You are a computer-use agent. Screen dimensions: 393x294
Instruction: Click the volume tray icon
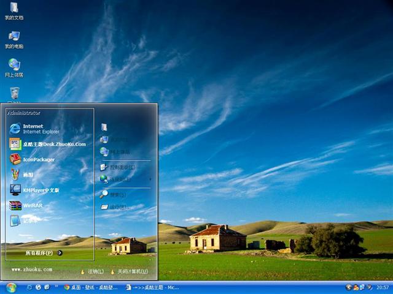pos(368,287)
